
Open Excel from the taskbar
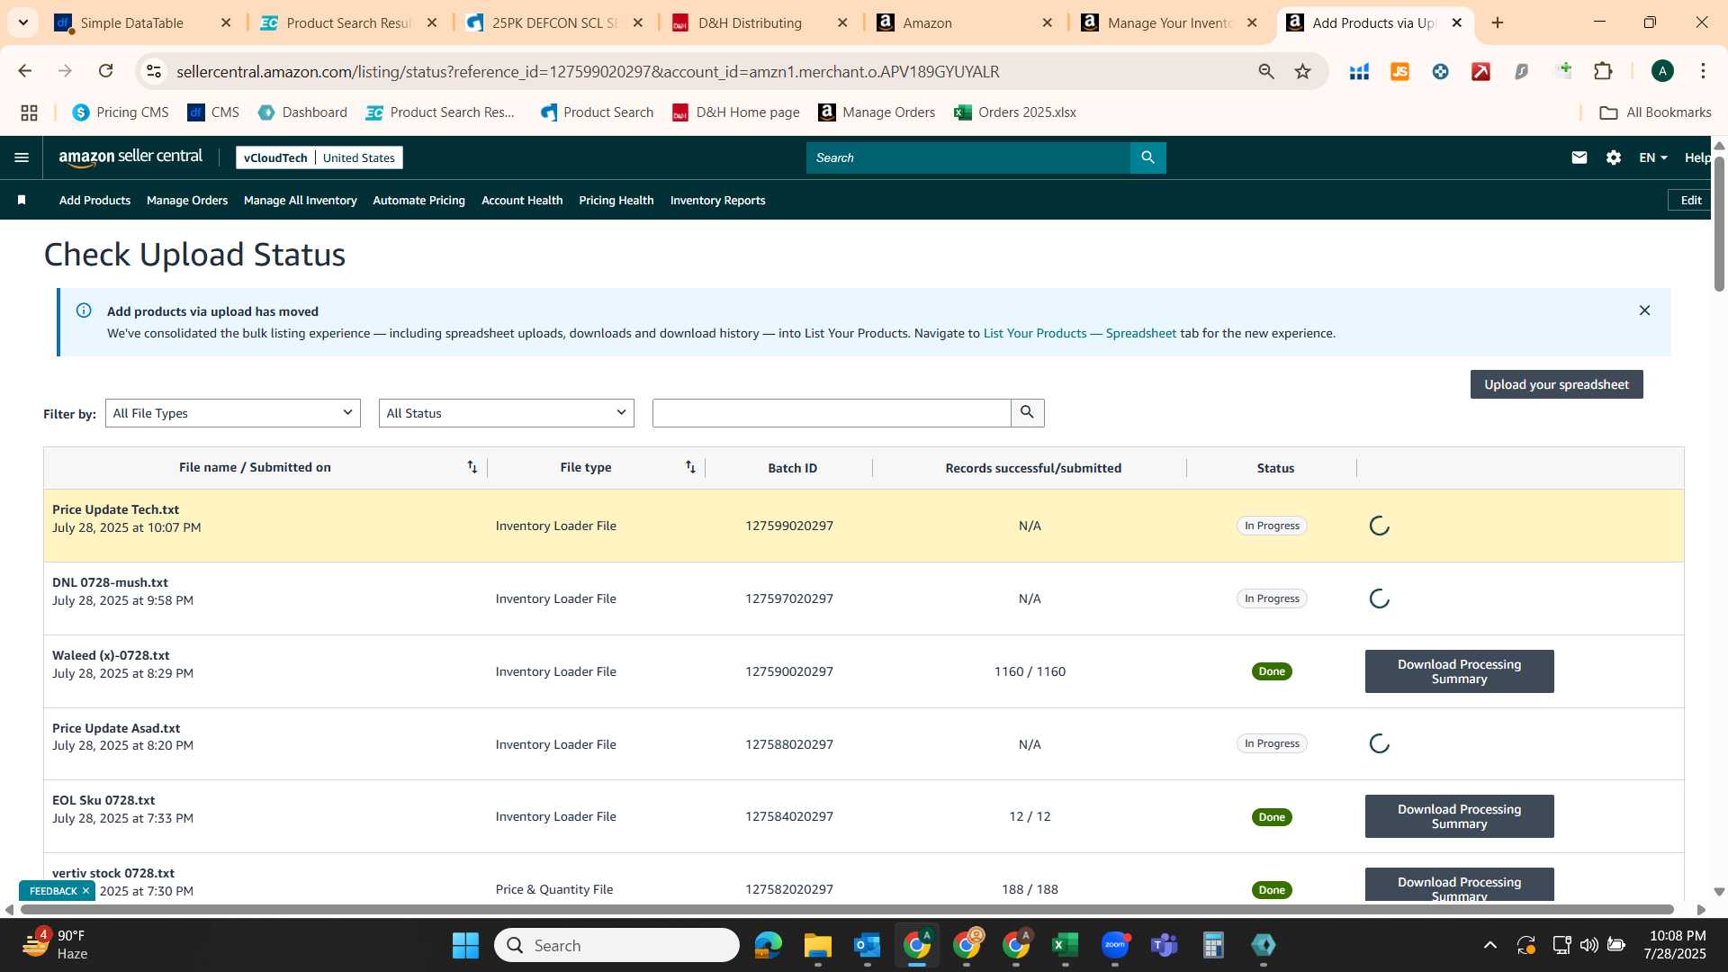pyautogui.click(x=1066, y=945)
